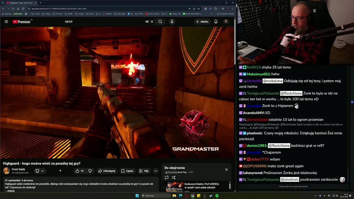Open the 'Frozi Gada' channel name link
The width and height of the screenshot is (354, 199).
18,169
